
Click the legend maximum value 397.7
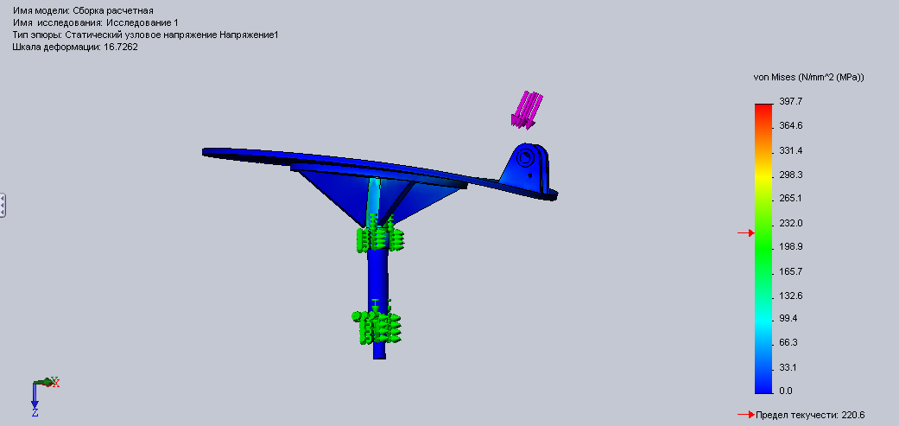(x=791, y=101)
